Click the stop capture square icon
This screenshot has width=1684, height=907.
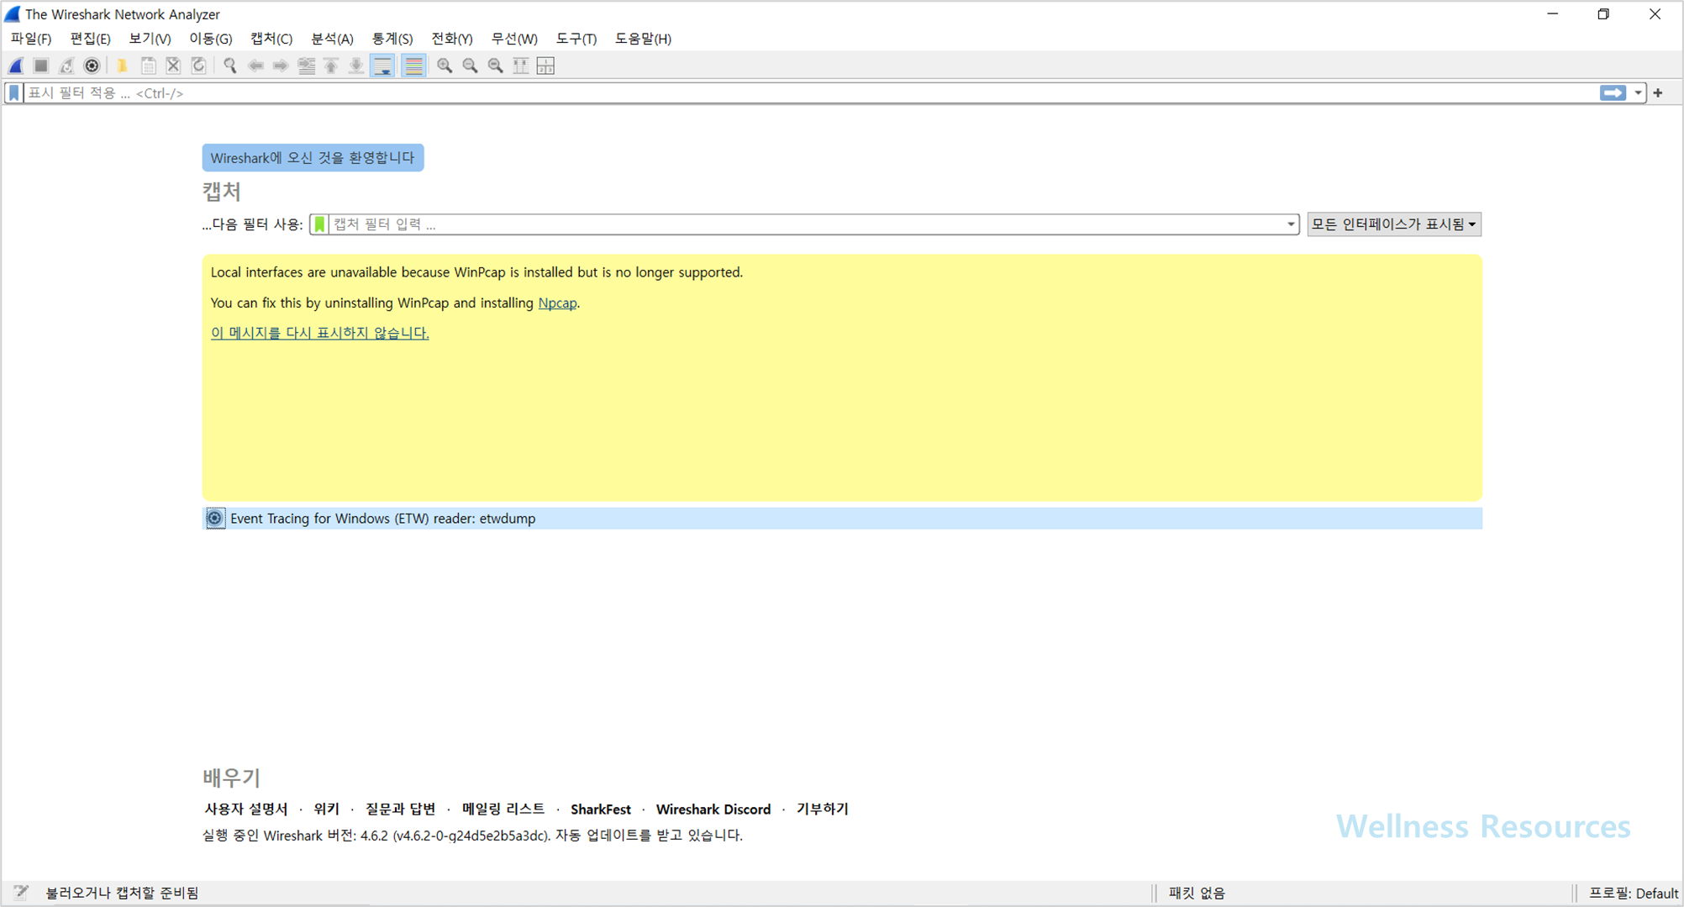(41, 66)
